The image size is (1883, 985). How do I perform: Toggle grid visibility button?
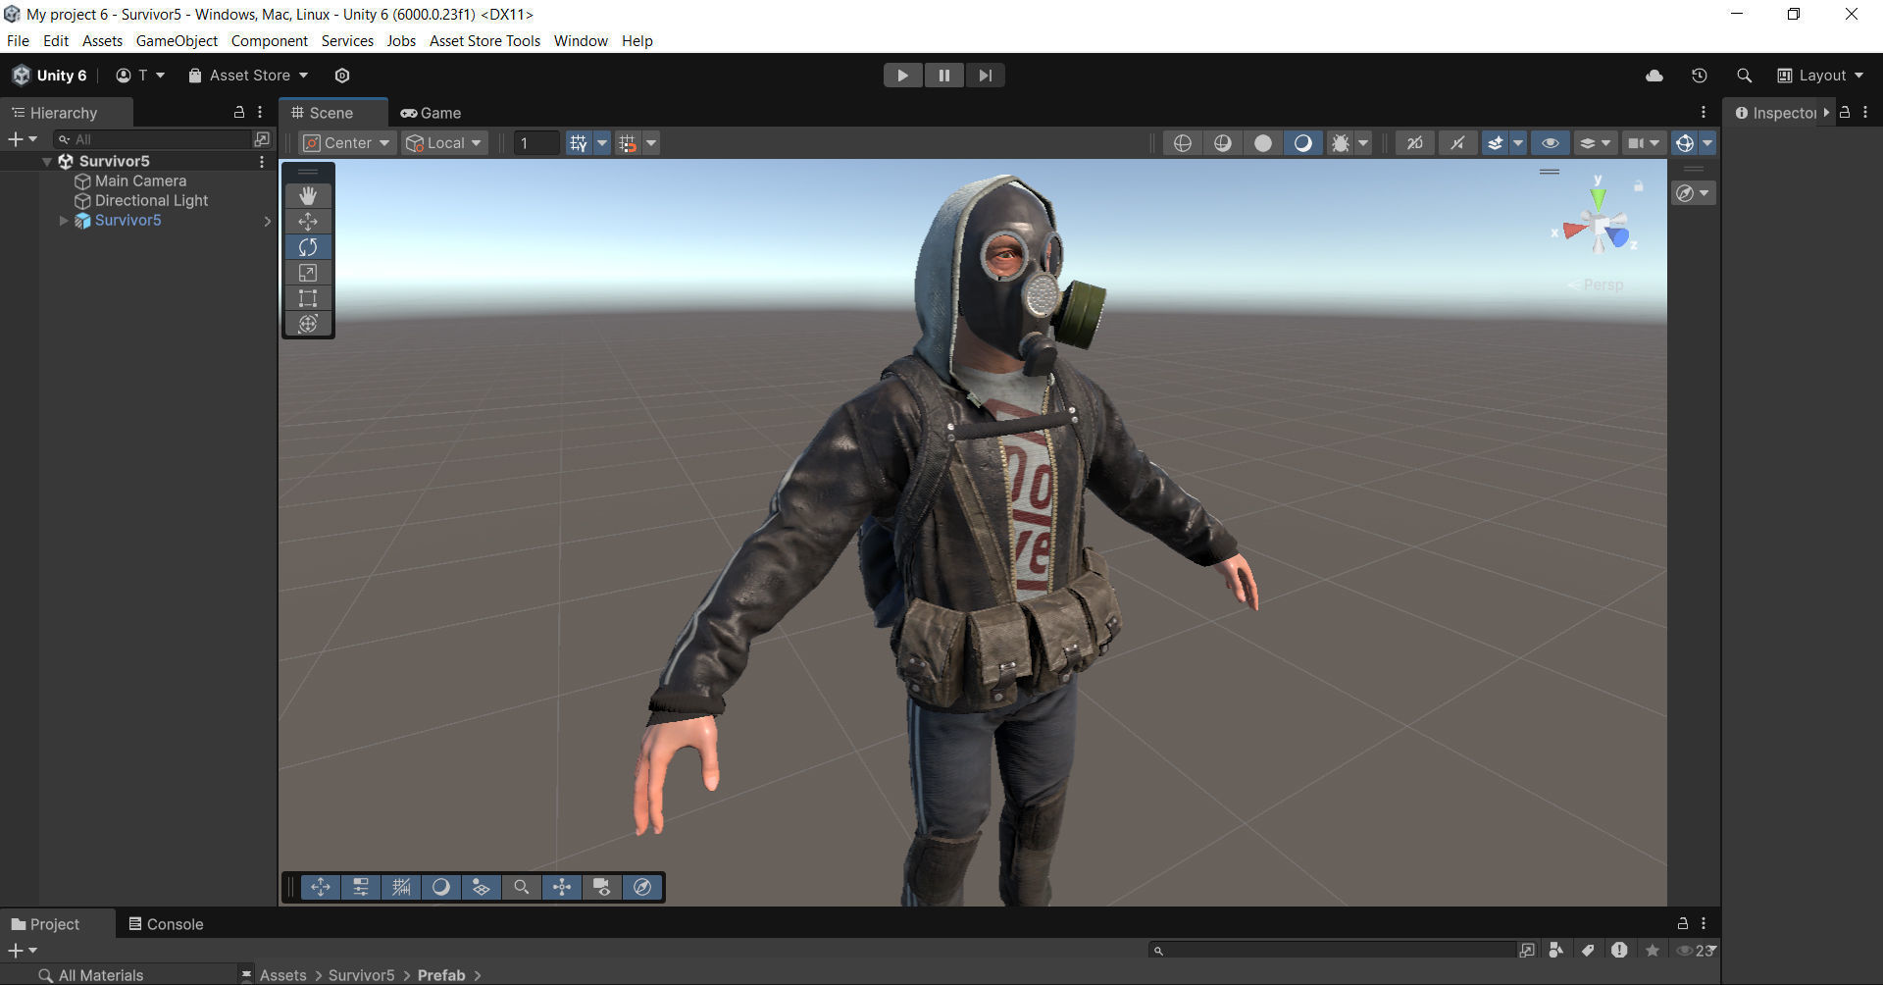(x=579, y=143)
